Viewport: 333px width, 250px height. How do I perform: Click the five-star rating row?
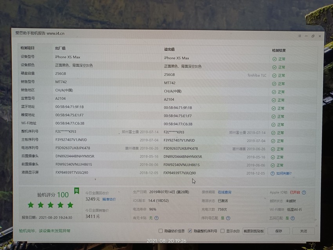tap(51, 205)
